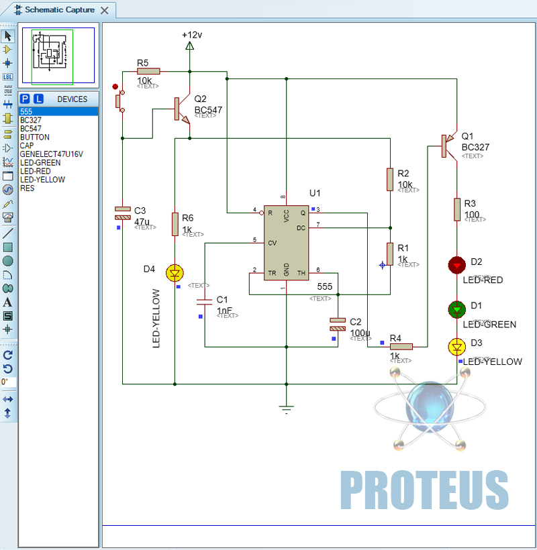Open the Graph Mode tool
The height and width of the screenshot is (550, 537).
[x=8, y=162]
